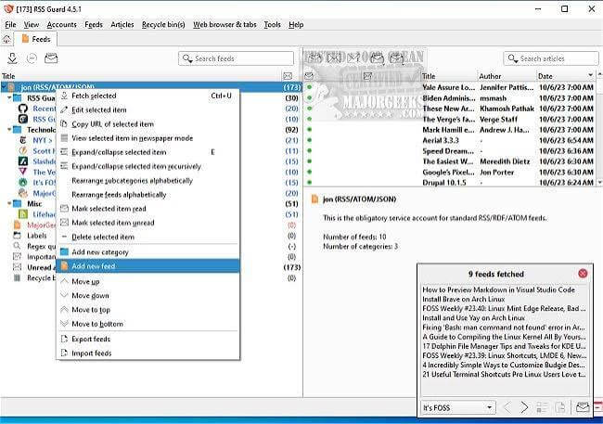This screenshot has height=424, width=603.
Task: Open Web browser & tabs menu
Action: click(x=225, y=25)
